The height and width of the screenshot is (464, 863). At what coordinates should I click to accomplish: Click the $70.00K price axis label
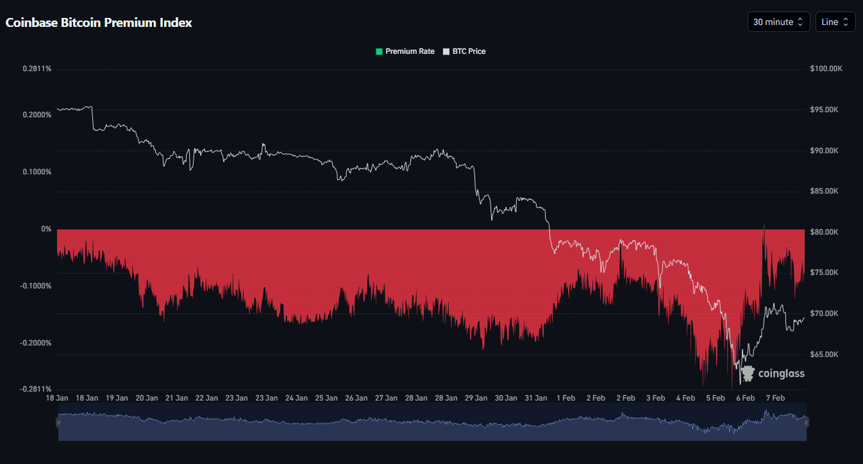pos(825,313)
